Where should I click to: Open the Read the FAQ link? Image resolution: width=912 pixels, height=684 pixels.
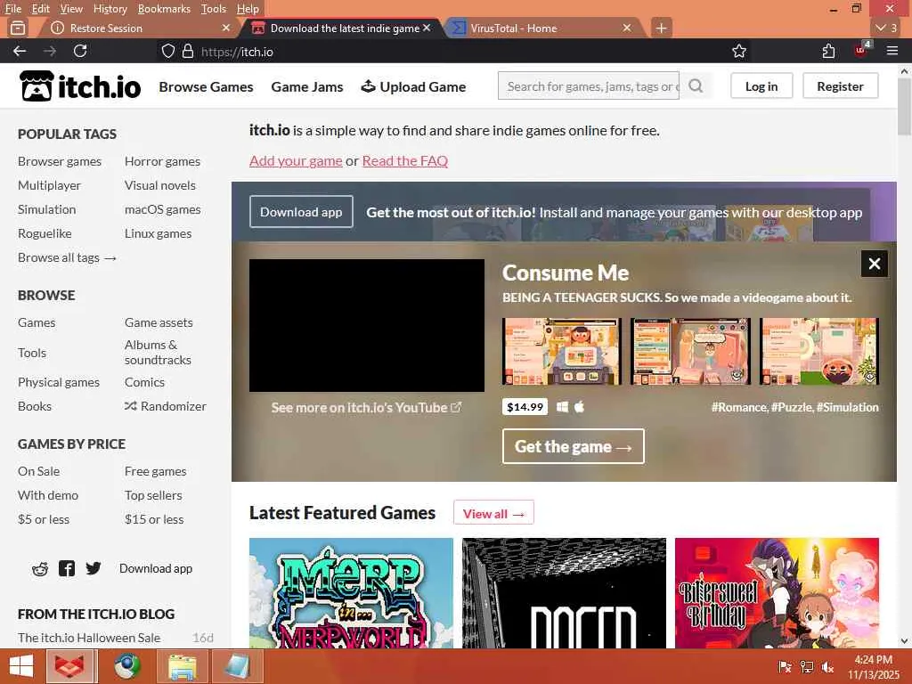click(x=405, y=160)
